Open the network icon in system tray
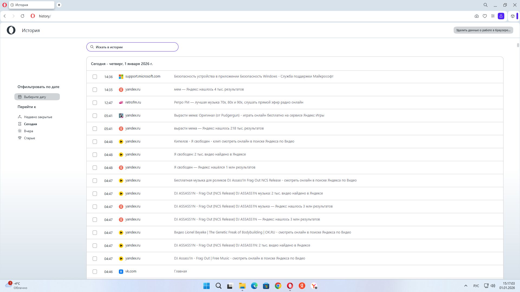This screenshot has height=292, width=520. tap(486, 286)
